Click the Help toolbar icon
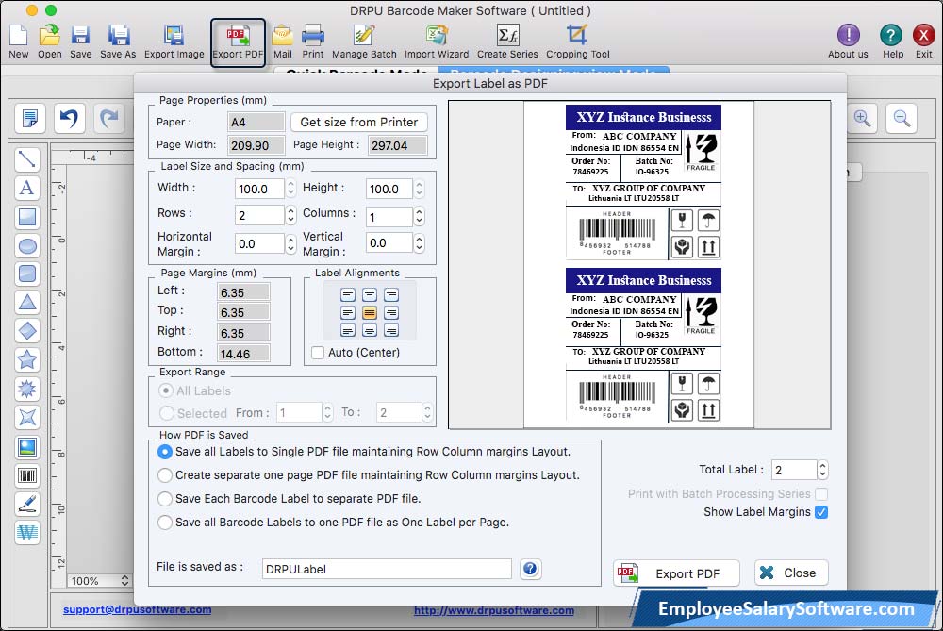The image size is (943, 631). click(891, 42)
